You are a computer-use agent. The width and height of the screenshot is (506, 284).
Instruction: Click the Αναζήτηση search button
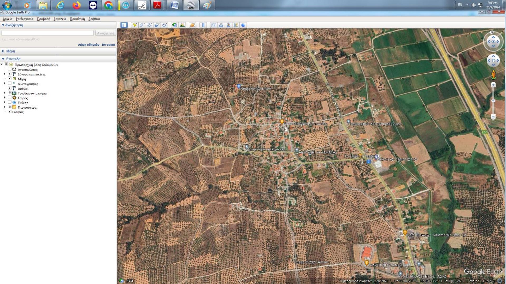coord(105,33)
